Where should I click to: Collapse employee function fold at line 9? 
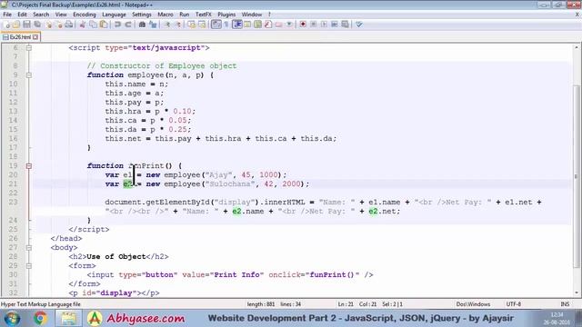[29, 74]
